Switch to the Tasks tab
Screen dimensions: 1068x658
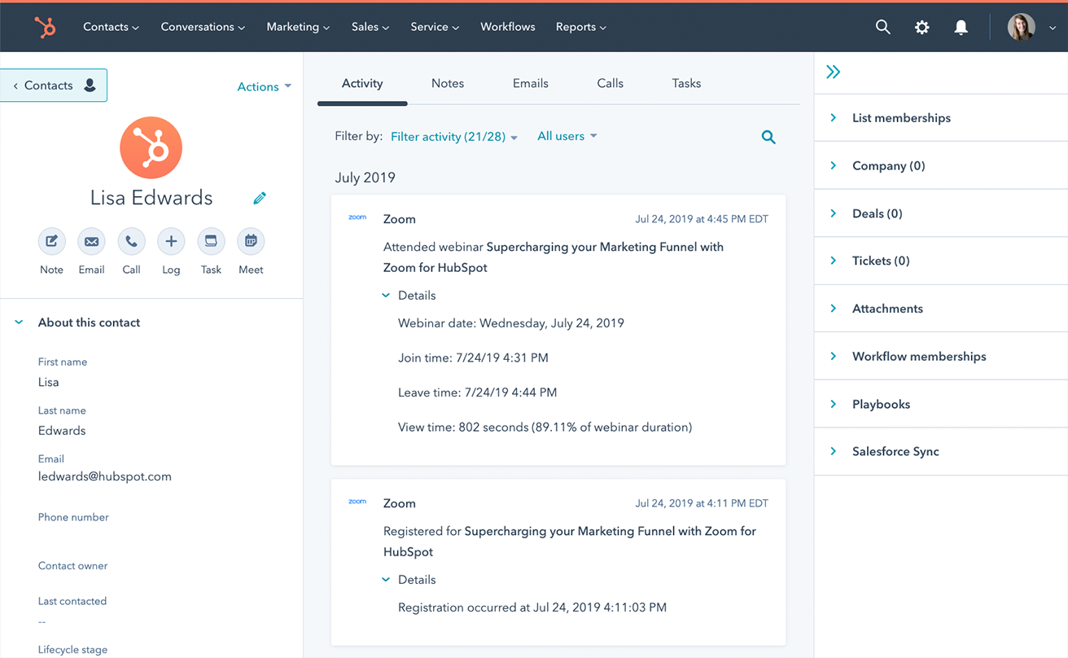(x=686, y=83)
